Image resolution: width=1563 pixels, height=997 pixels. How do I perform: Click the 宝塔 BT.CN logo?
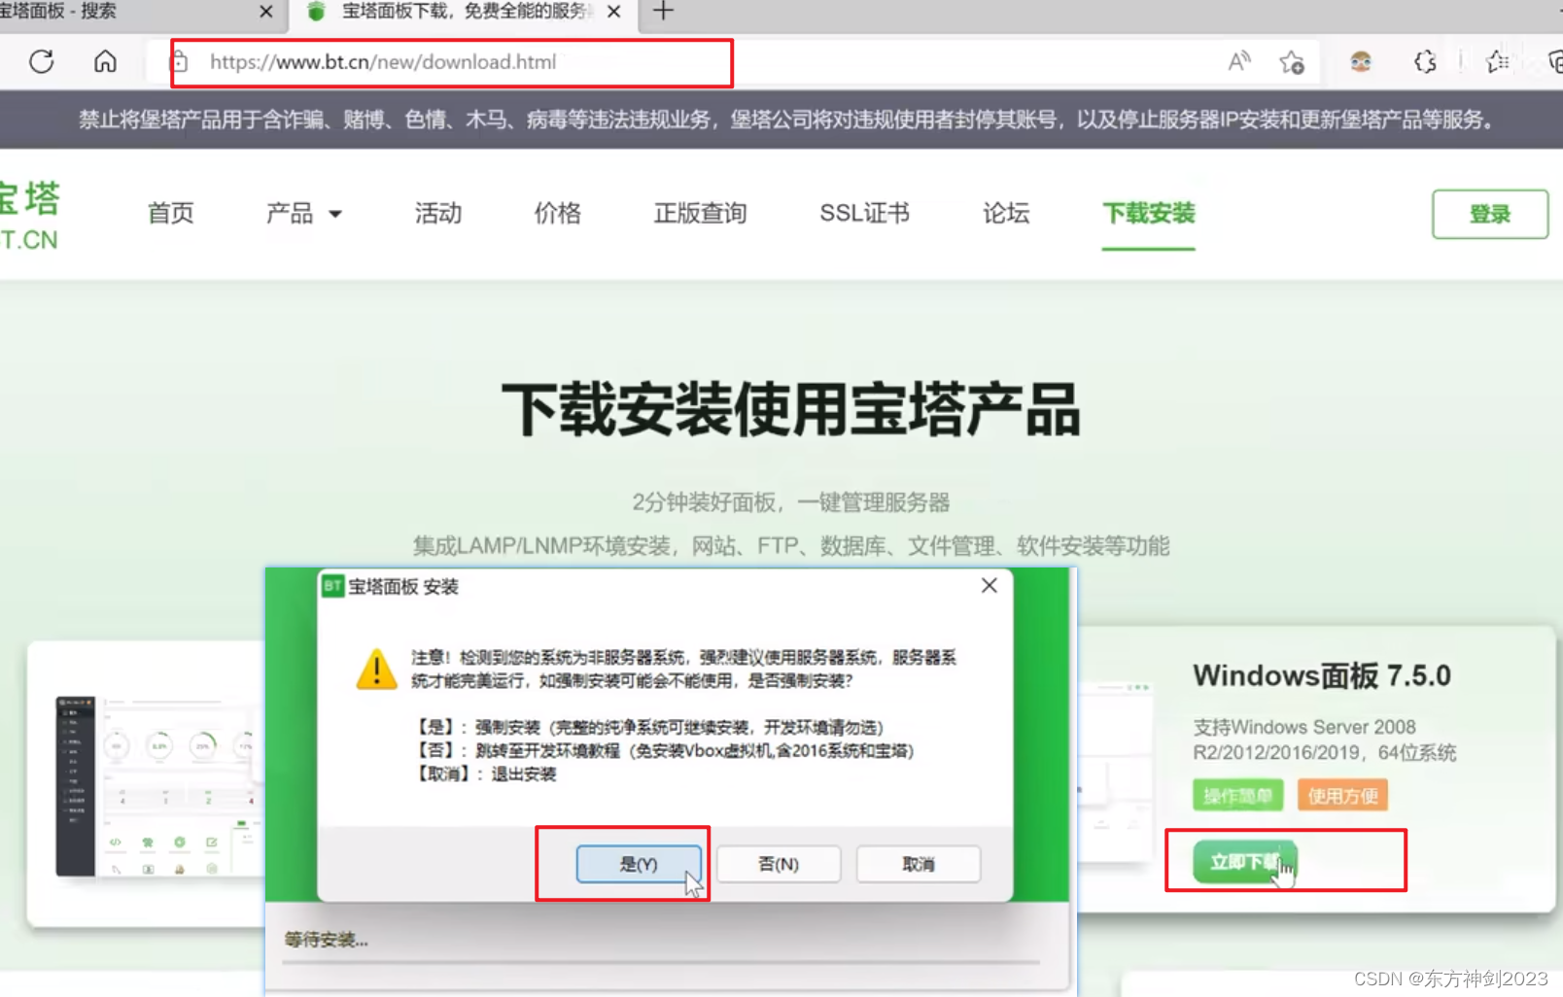point(29,215)
